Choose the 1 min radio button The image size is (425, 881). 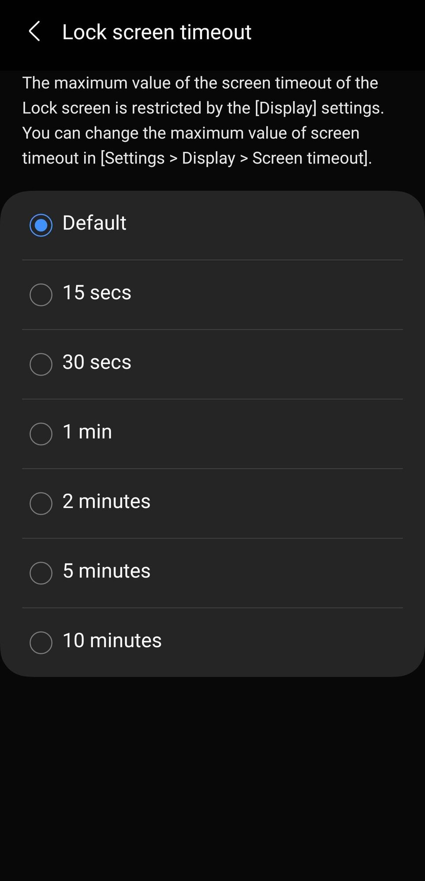41,434
